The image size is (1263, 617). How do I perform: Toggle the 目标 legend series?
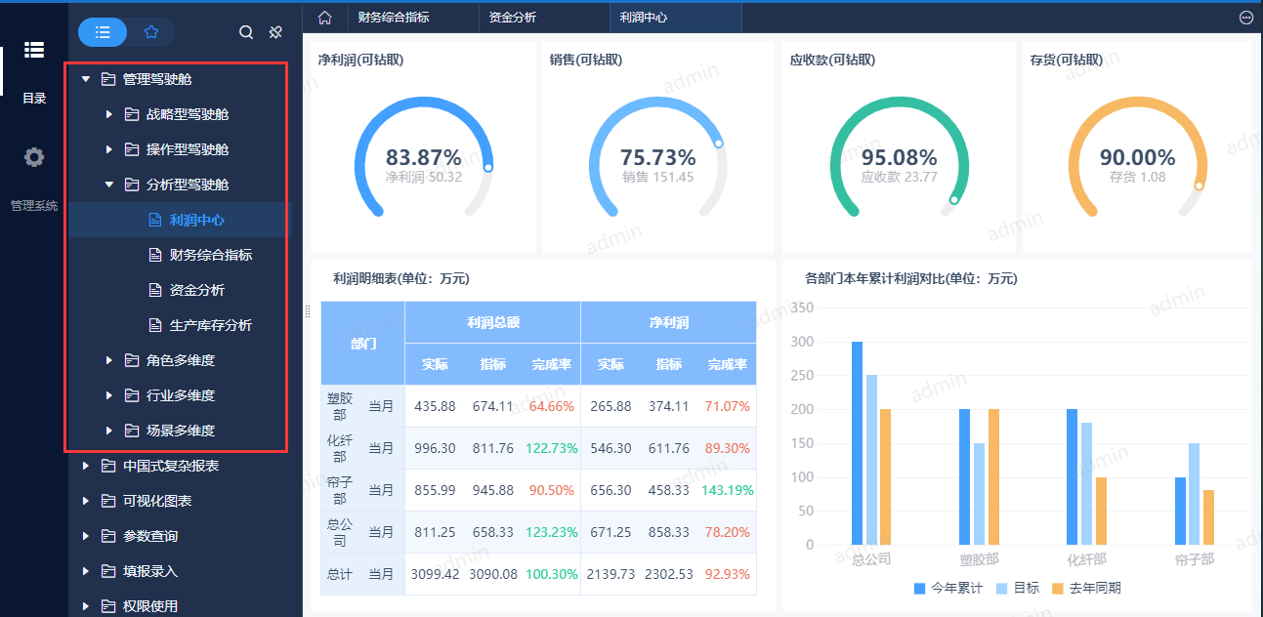click(x=1017, y=589)
